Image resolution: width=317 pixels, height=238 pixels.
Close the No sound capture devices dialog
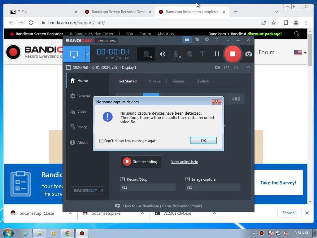point(216,102)
